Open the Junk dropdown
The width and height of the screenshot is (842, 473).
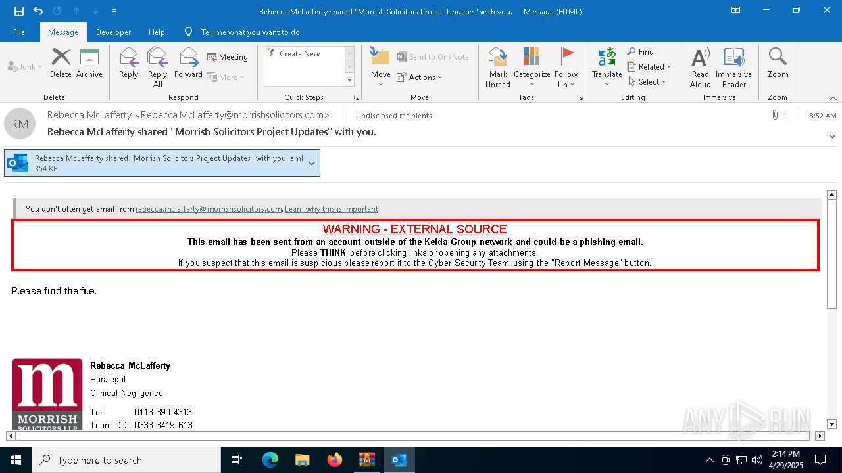coord(25,66)
